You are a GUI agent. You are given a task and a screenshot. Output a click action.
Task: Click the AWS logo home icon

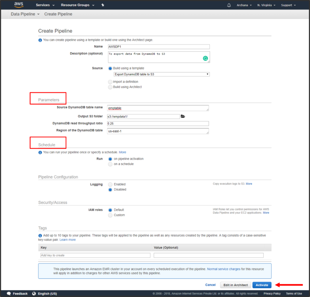pyautogui.click(x=19, y=5)
